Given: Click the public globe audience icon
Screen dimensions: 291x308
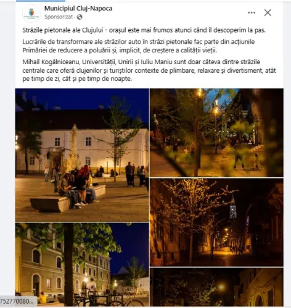Looking at the screenshot, I should point(80,17).
